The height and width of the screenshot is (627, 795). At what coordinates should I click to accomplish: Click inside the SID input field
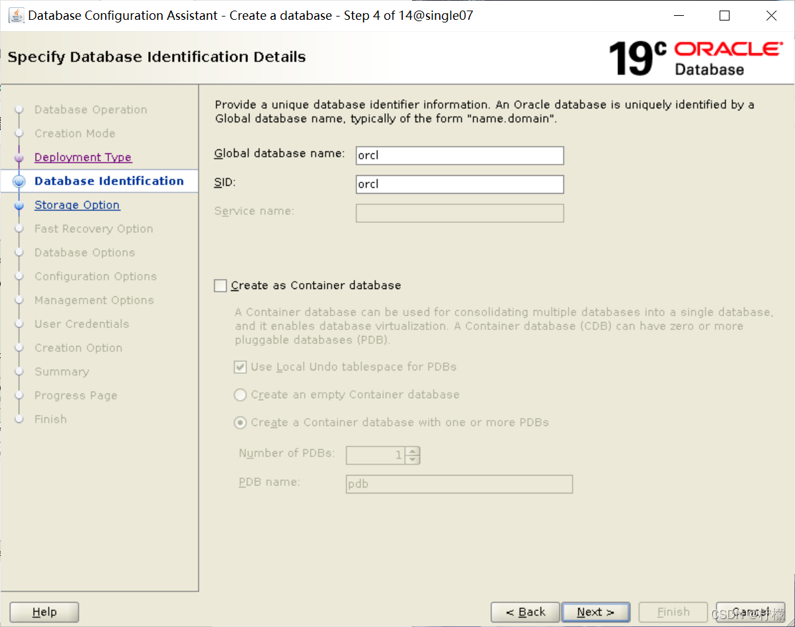click(x=459, y=184)
